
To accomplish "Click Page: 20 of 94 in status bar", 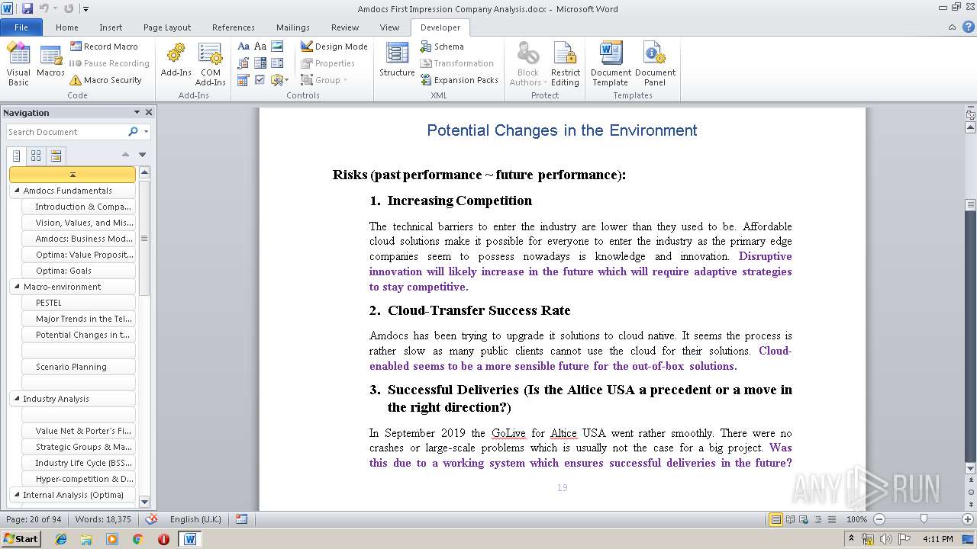I will [x=34, y=519].
